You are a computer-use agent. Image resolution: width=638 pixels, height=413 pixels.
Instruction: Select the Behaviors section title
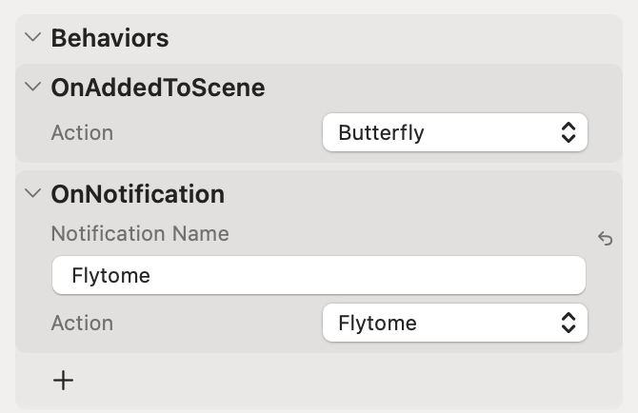(x=110, y=38)
